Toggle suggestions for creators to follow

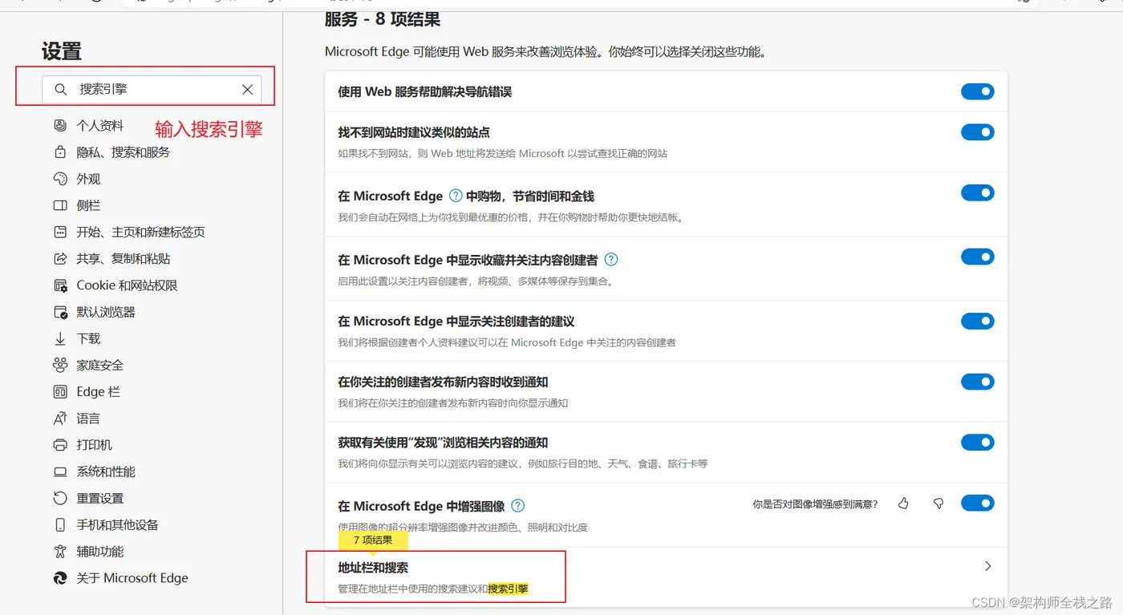click(x=978, y=321)
